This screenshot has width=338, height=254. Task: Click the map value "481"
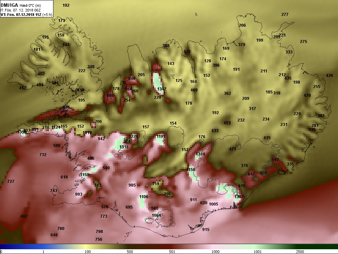coord(321,115)
